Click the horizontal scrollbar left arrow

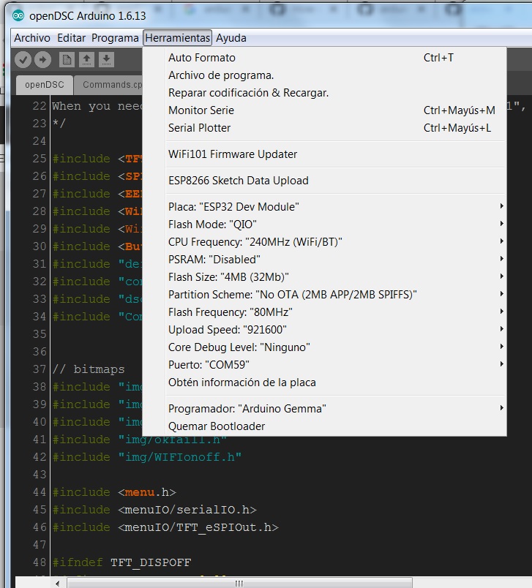57,583
